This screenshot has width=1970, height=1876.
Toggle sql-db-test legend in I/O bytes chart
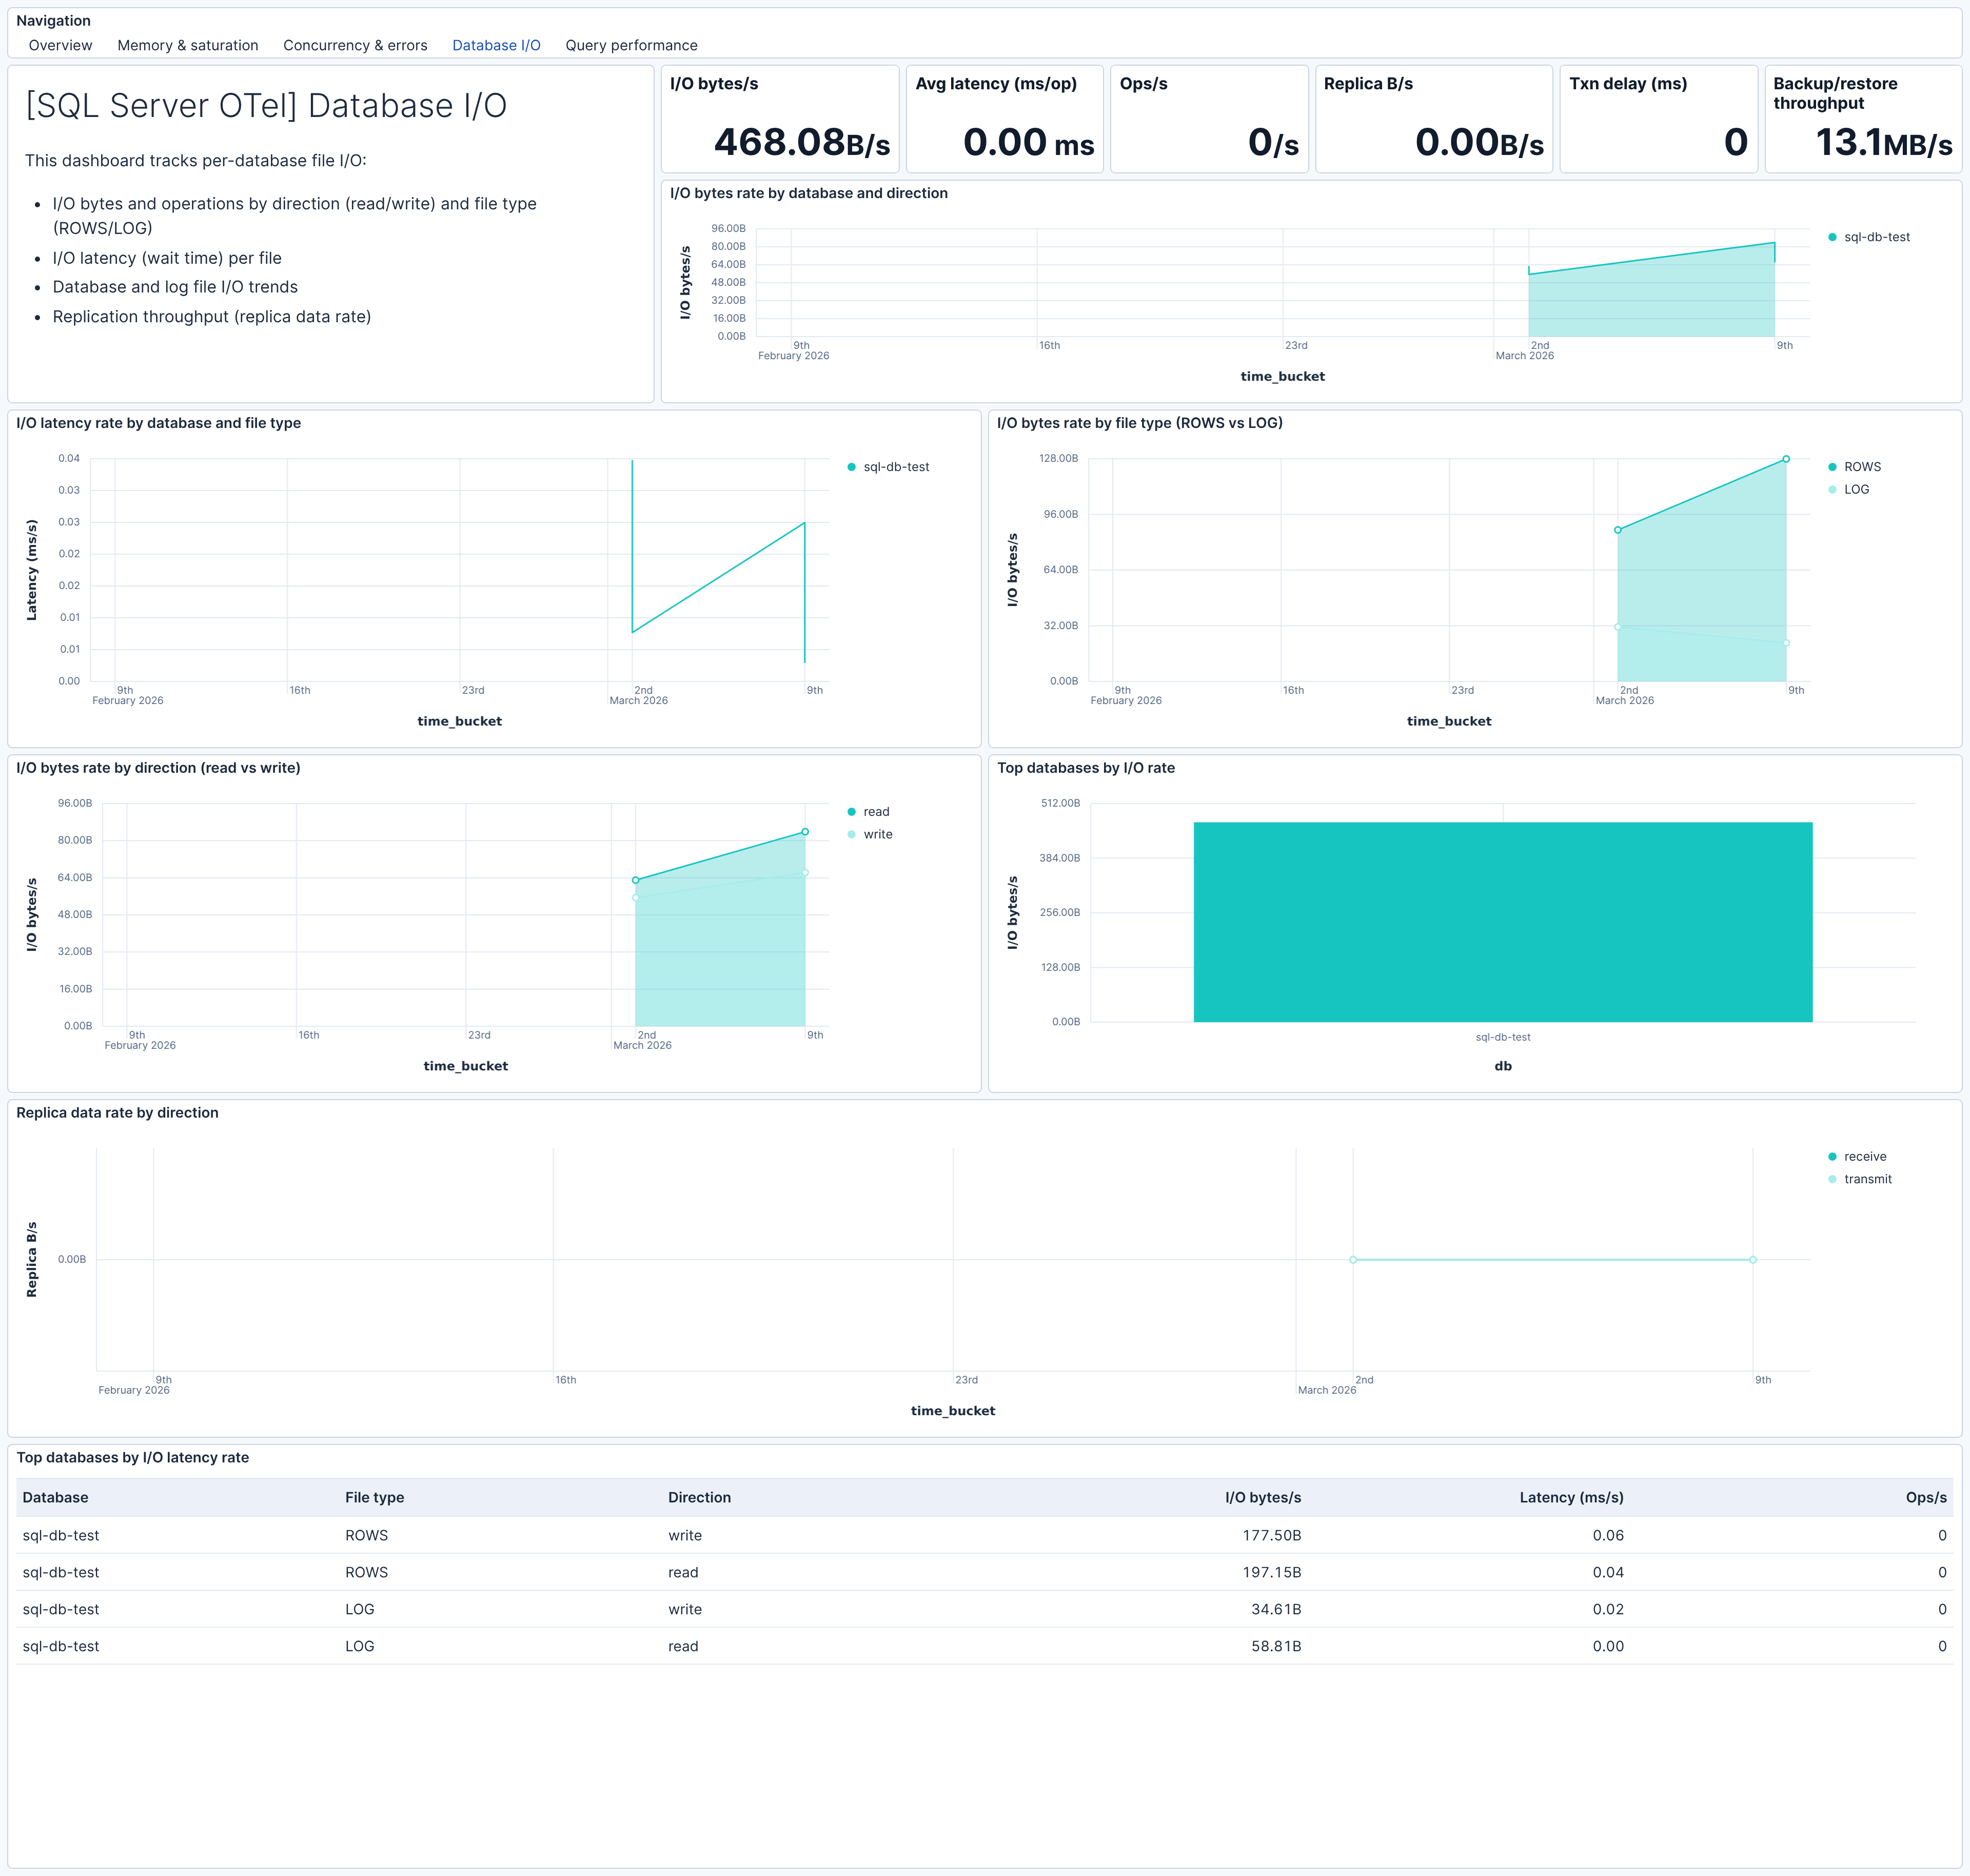(1876, 237)
